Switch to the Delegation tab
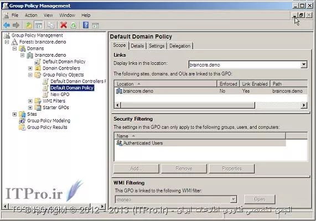The width and height of the screenshot is (316, 221). pos(180,46)
